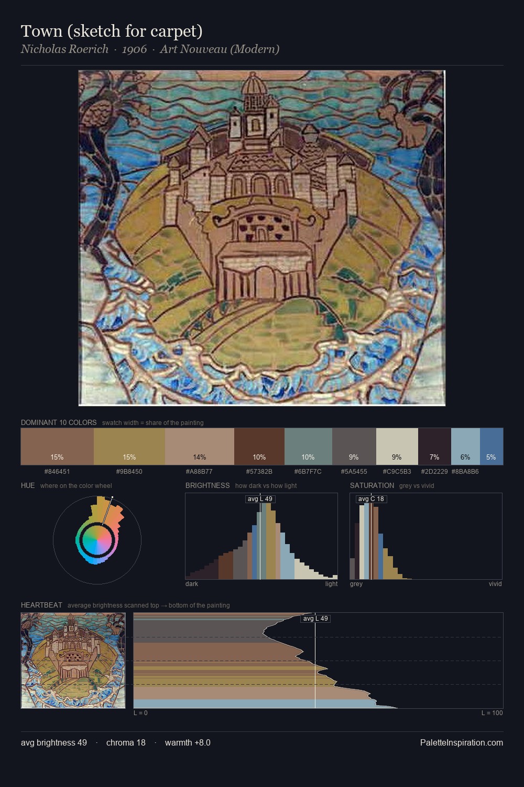Click 'avg L 49' label in heartbeat chart

(x=315, y=619)
